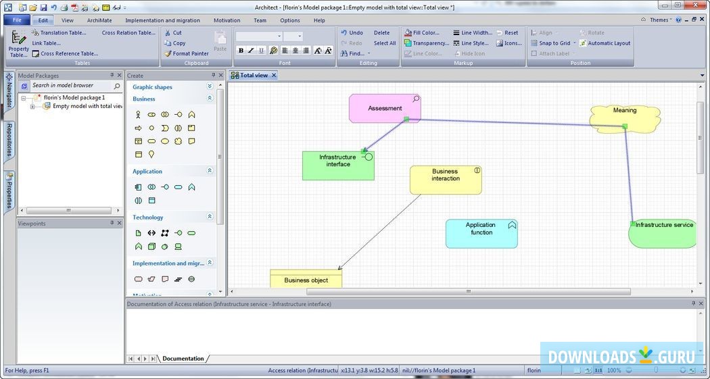This screenshot has width=710, height=379.
Task: Open the Transparency settings
Action: tap(427, 43)
